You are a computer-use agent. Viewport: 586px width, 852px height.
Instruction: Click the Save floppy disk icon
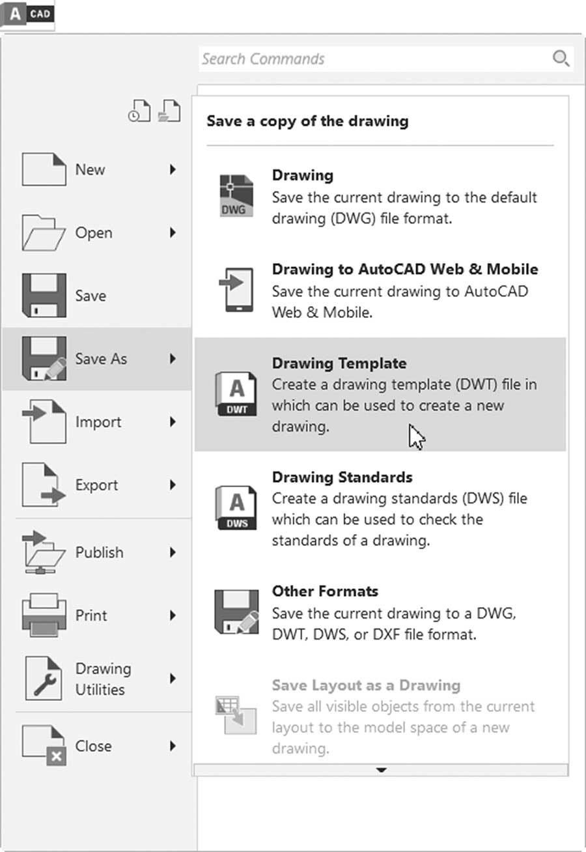click(x=44, y=295)
